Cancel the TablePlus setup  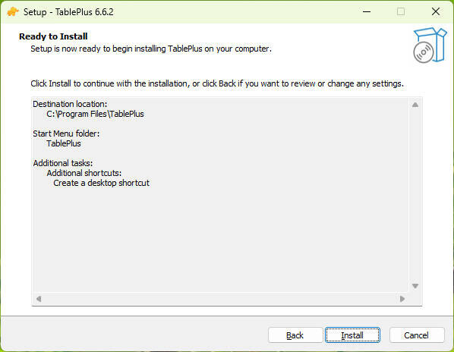tap(417, 335)
